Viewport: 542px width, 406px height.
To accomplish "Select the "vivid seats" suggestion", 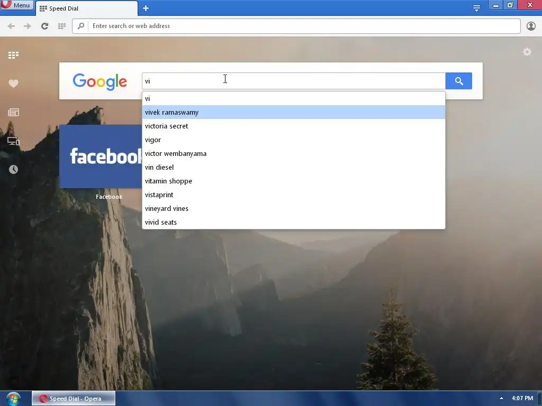I will tap(293, 223).
